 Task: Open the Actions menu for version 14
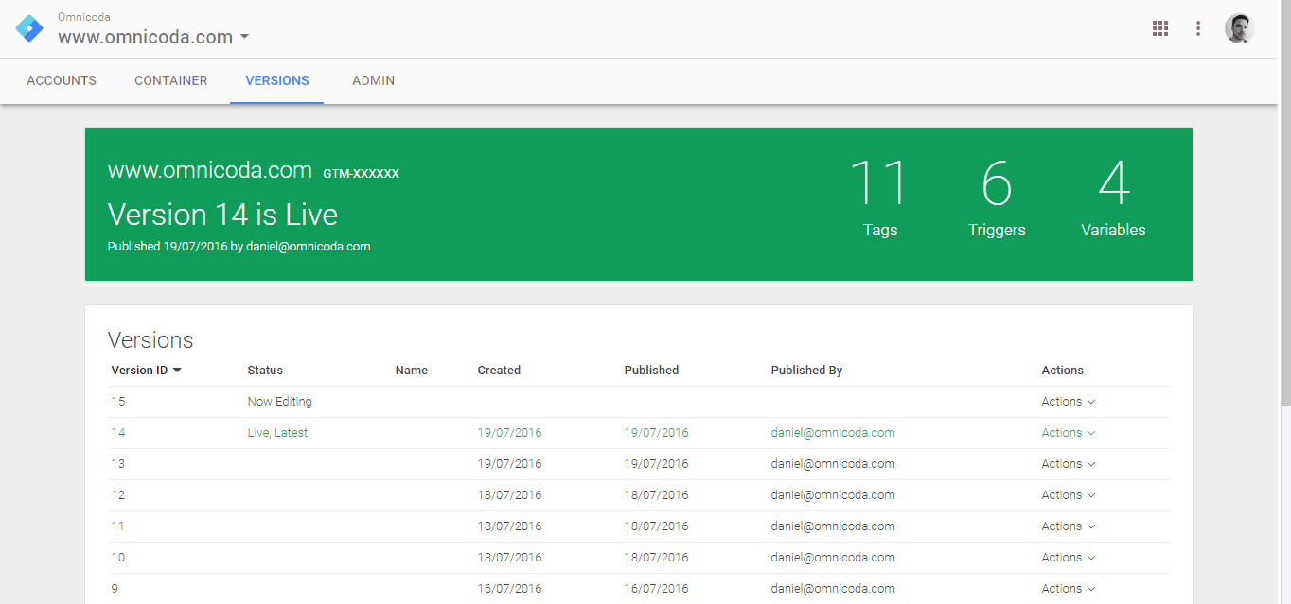[x=1068, y=432]
